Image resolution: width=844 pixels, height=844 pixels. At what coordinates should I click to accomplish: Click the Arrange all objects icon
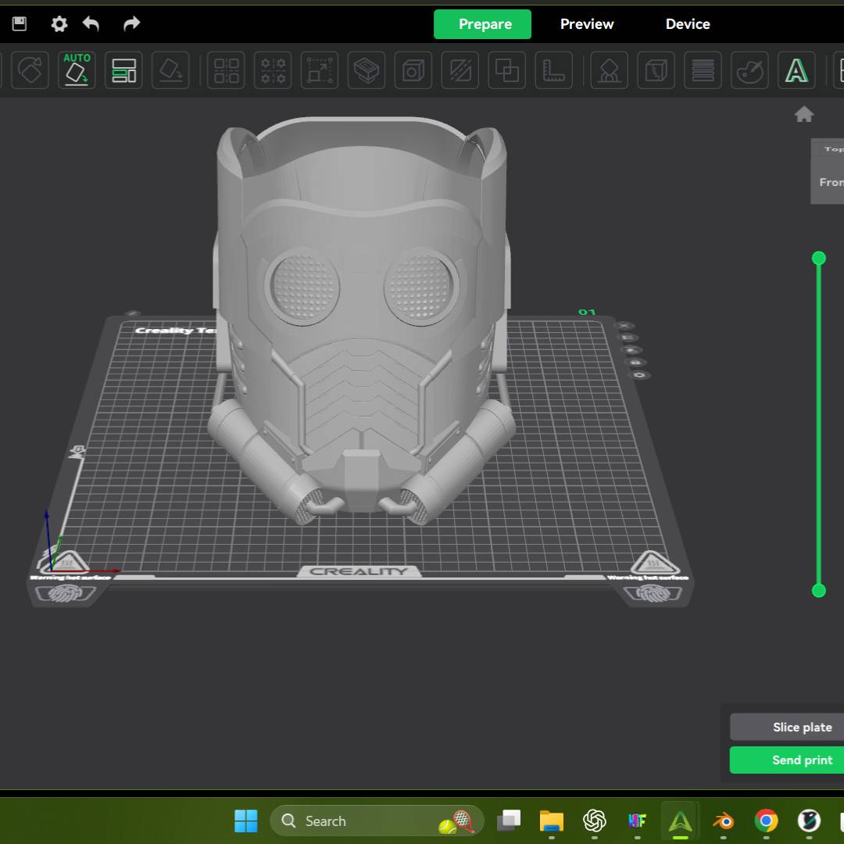[x=123, y=70]
